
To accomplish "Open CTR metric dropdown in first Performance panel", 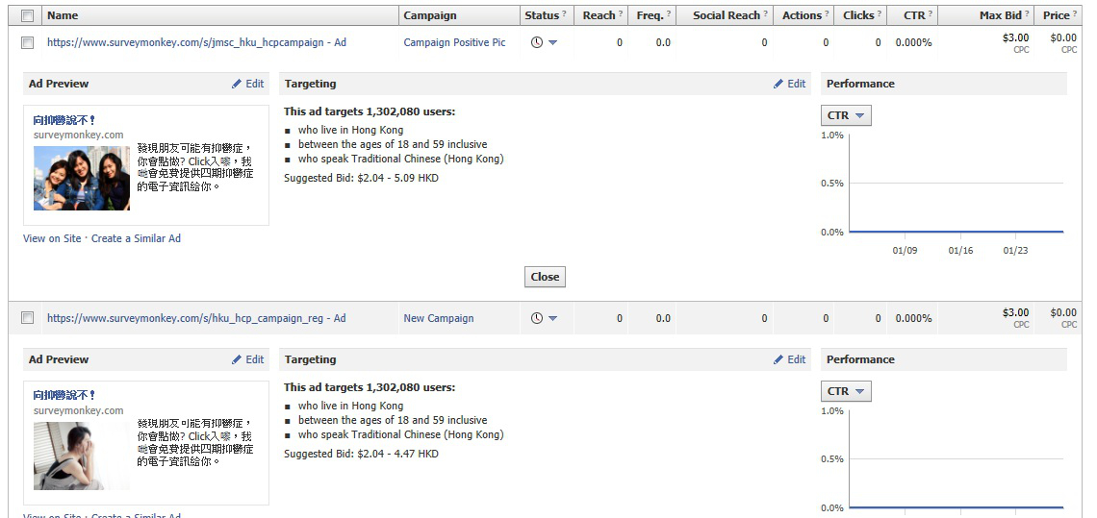I will [x=847, y=116].
